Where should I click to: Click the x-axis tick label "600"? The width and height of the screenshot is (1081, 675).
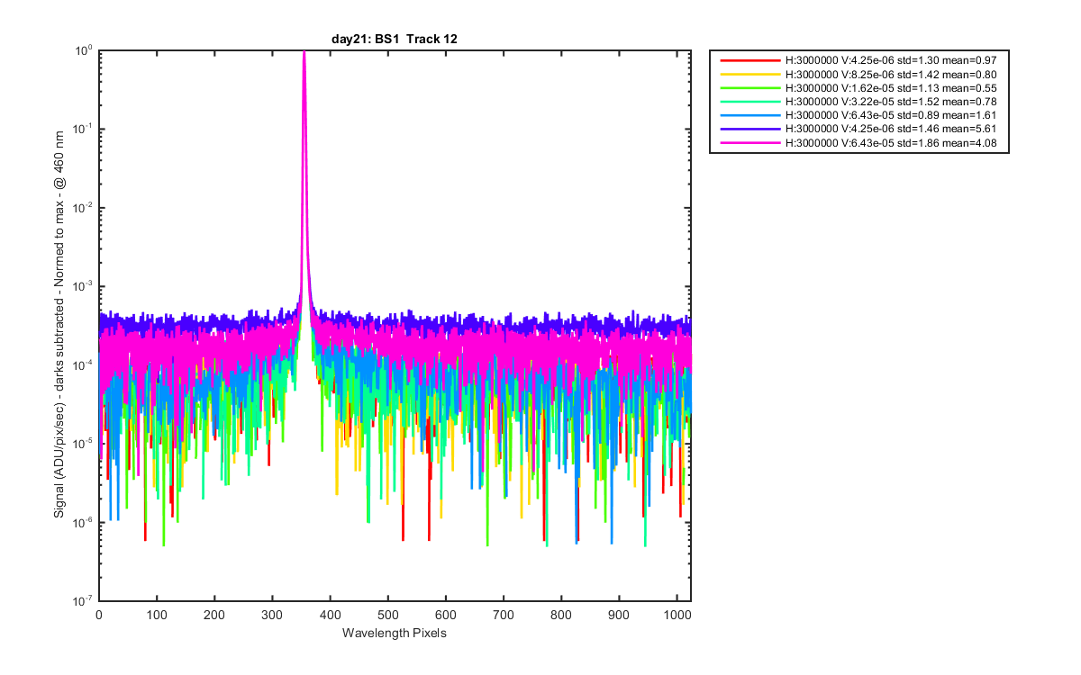tap(445, 614)
